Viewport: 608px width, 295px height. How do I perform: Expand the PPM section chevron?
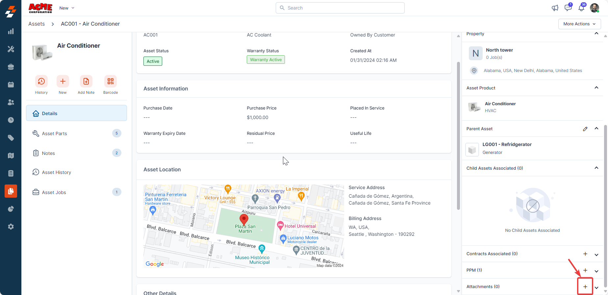pos(596,271)
